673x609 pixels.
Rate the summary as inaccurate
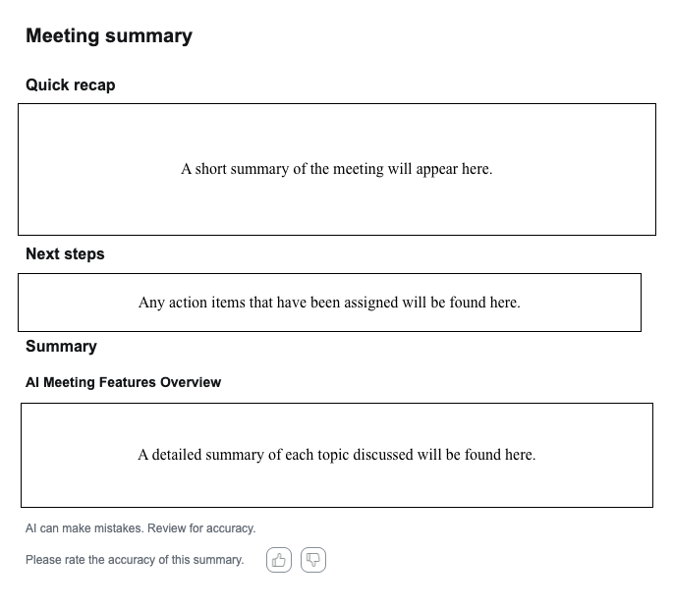click(313, 560)
